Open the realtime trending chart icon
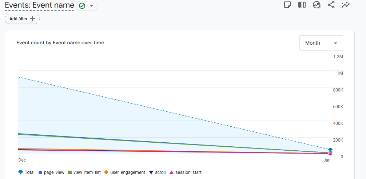 (317, 5)
